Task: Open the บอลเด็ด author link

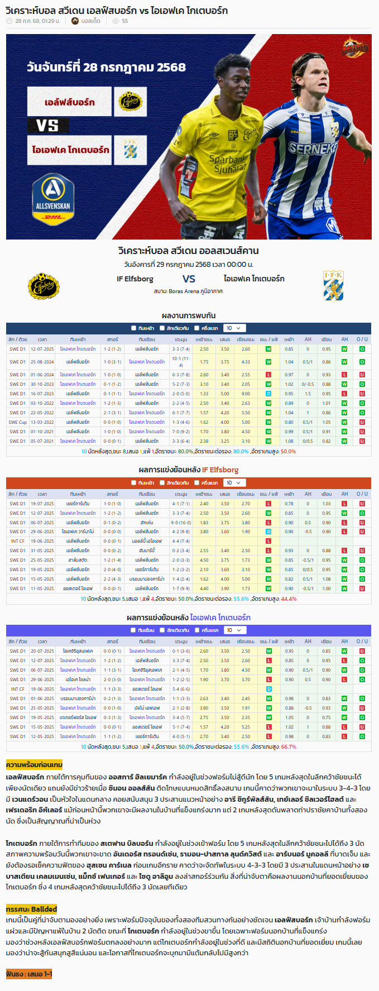Action: click(91, 21)
